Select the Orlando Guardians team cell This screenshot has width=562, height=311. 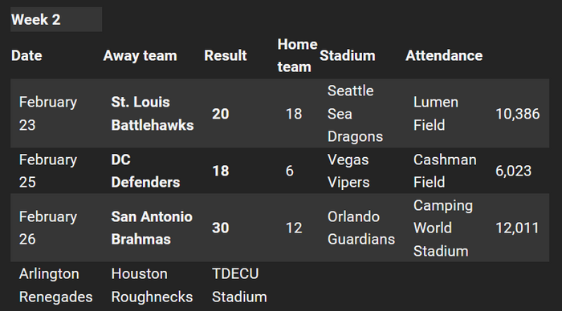click(361, 228)
